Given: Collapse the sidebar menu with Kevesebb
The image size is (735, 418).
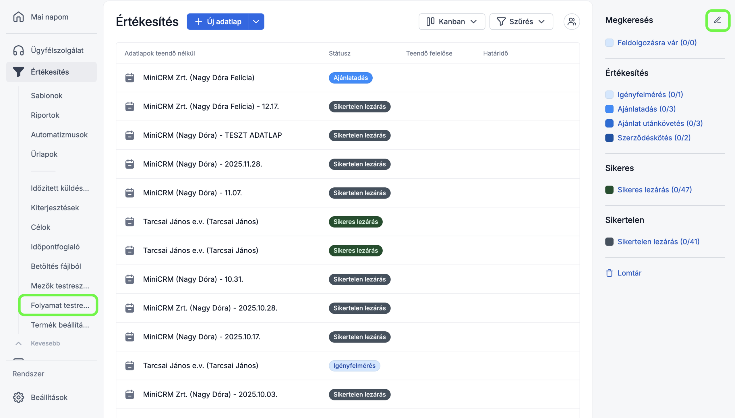Looking at the screenshot, I should [45, 343].
